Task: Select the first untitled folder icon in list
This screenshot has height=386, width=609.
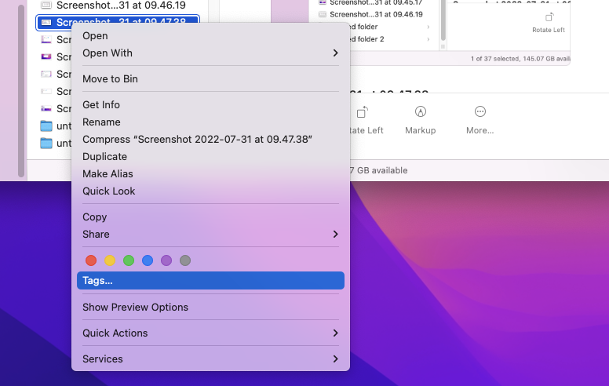Action: (x=46, y=126)
